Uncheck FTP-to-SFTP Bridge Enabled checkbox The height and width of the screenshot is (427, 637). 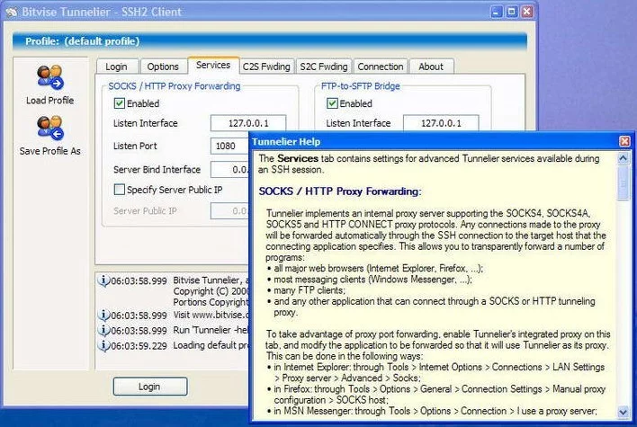[332, 103]
